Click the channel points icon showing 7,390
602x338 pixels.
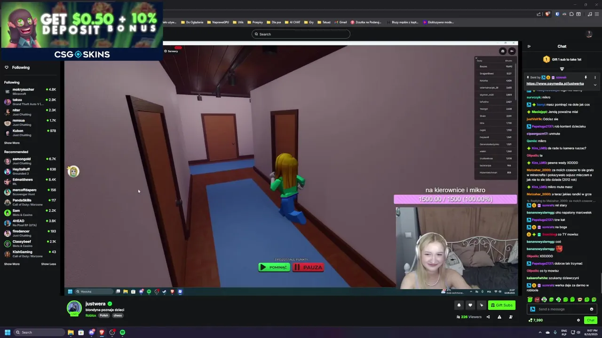pyautogui.click(x=531, y=320)
